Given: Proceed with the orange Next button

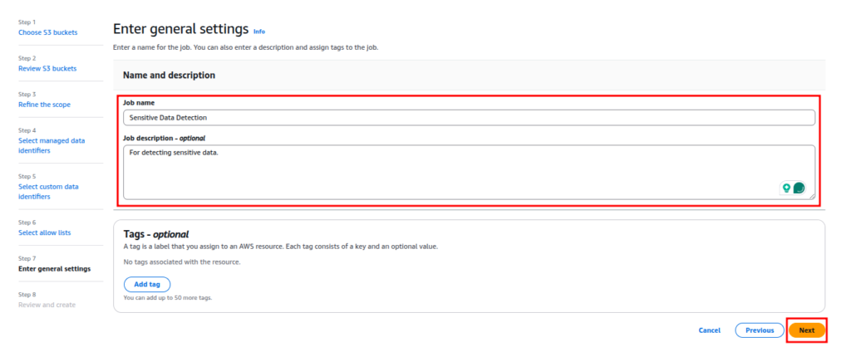Looking at the screenshot, I should [x=806, y=330].
